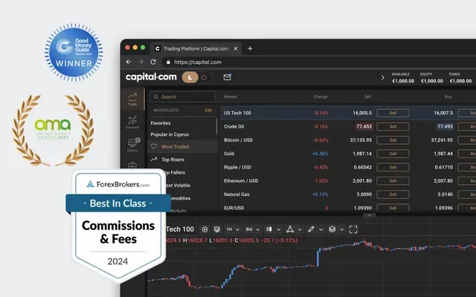The width and height of the screenshot is (476, 297).
Task: Click the market Search field
Action: (x=184, y=97)
